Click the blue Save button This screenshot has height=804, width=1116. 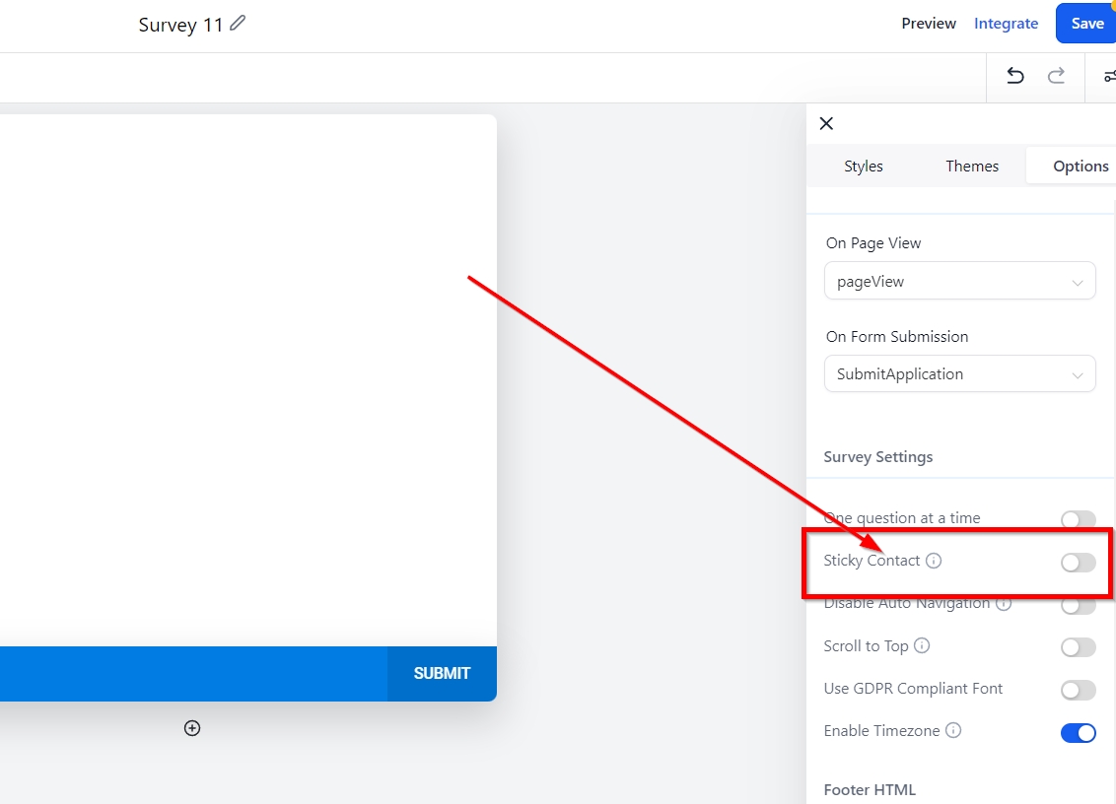click(1086, 24)
